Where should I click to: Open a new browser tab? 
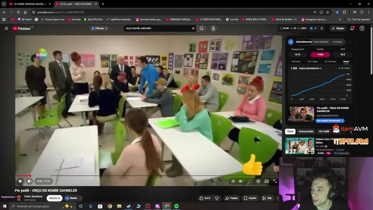coord(103,4)
